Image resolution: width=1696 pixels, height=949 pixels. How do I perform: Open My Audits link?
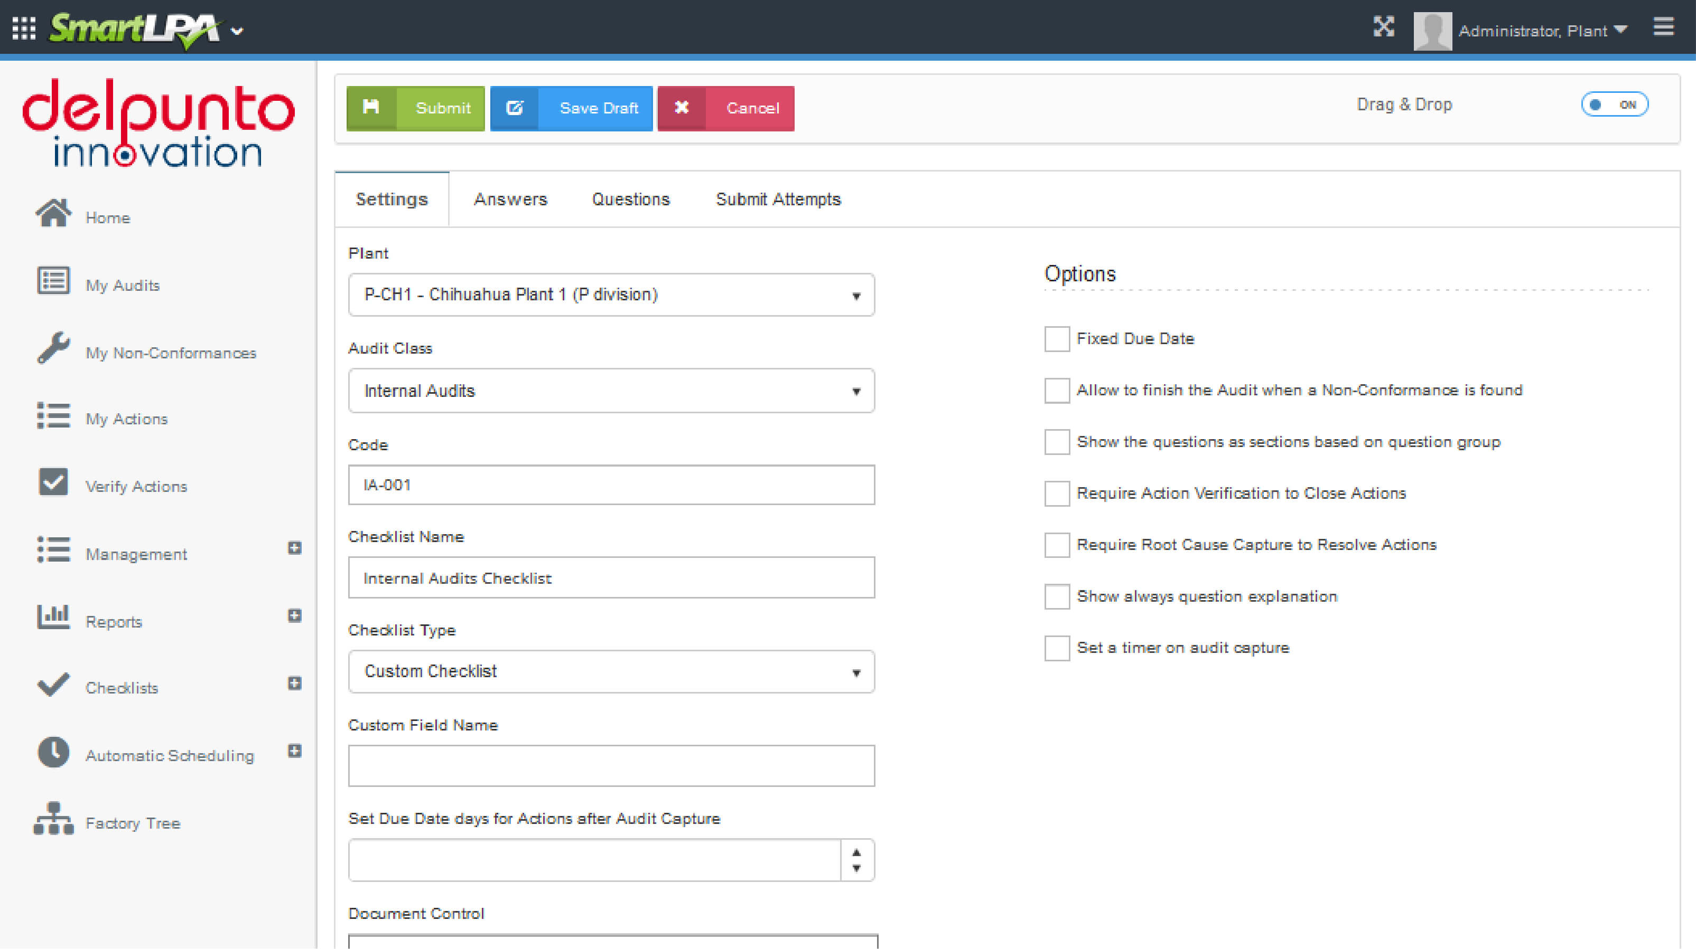(x=123, y=286)
